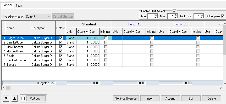This screenshot has height=104, width=226.
Task: Click the vertical scrollbar down arrow
Action: (x=225, y=83)
